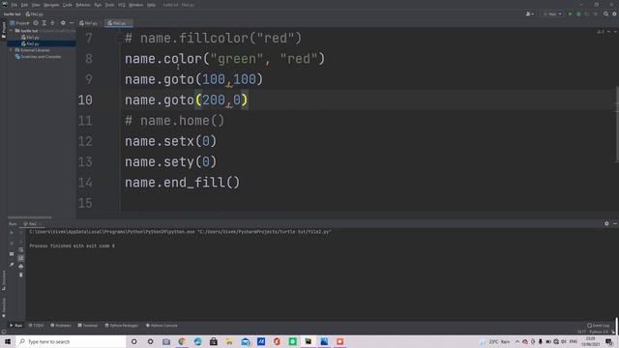Image resolution: width=619 pixels, height=348 pixels.
Task: Rerun the program in Run panel
Action: click(x=12, y=233)
